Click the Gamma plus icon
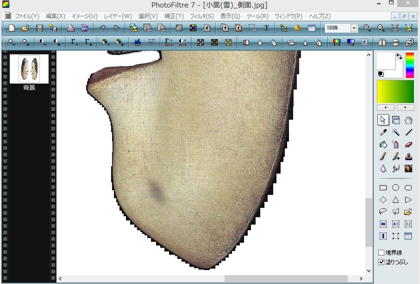 pyautogui.click(x=88, y=42)
